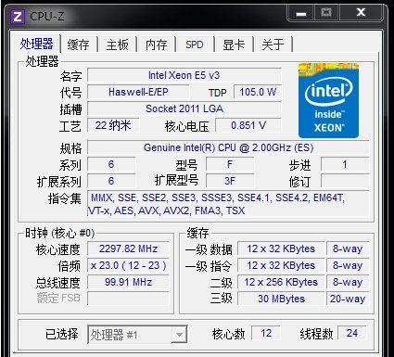Image resolution: width=394 pixels, height=357 pixels.
Task: Click the L3 associativity '20-way'
Action: click(x=348, y=299)
